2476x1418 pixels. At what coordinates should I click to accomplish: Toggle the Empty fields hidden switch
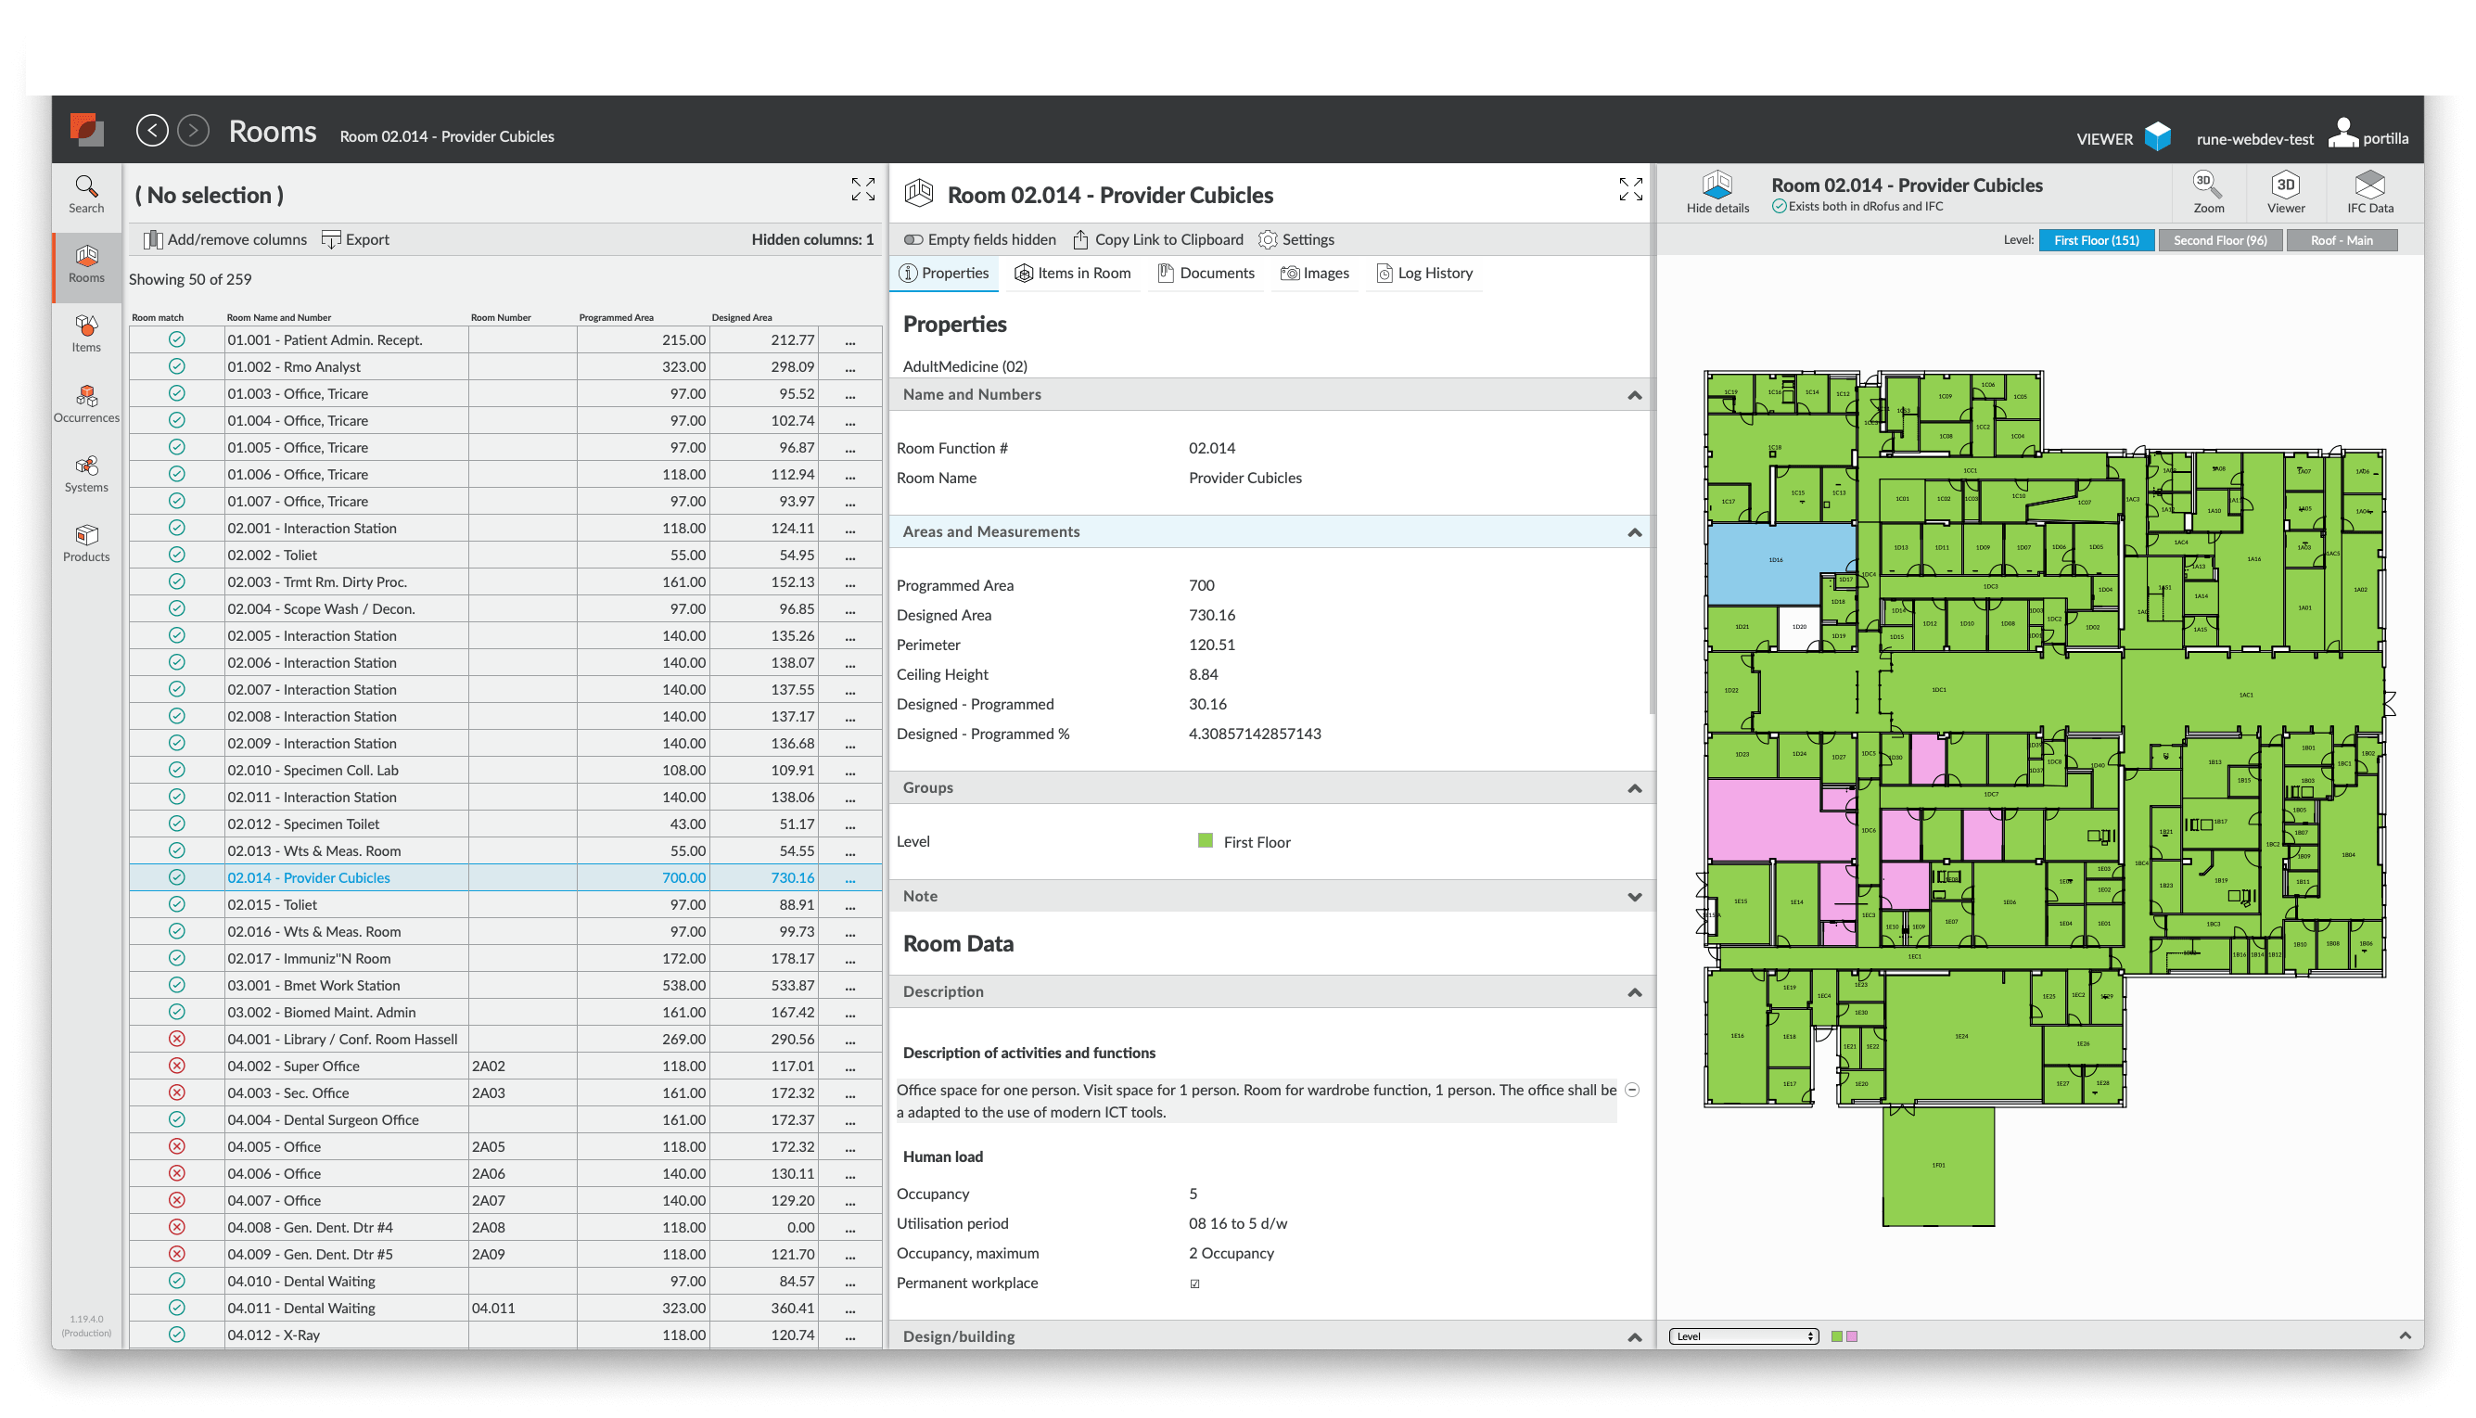tap(913, 239)
